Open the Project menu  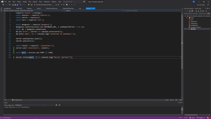[x=19, y=2]
